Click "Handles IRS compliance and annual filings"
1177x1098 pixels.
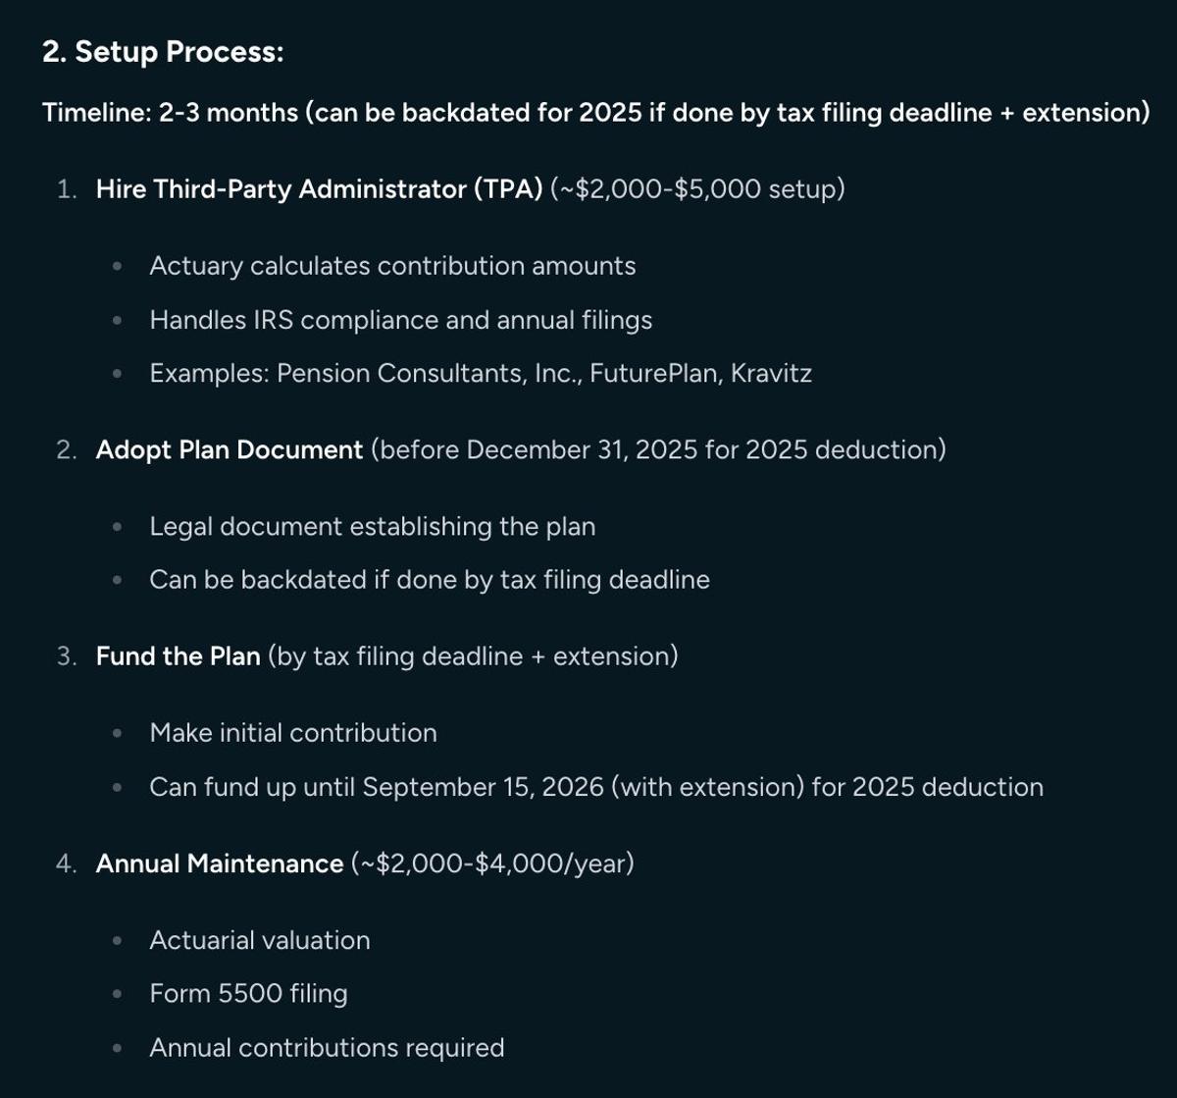[x=400, y=320]
